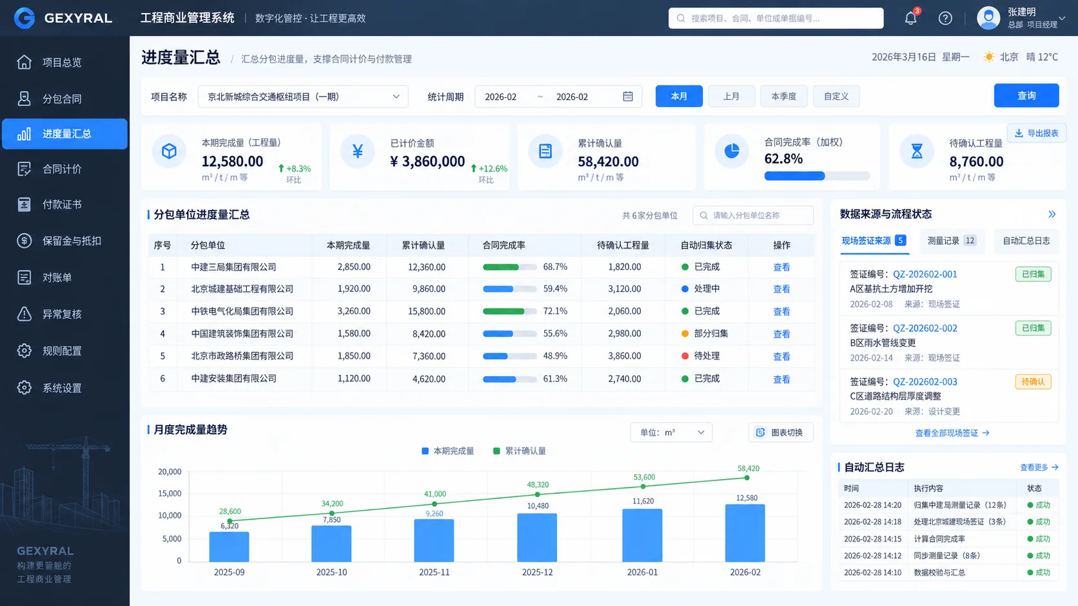Viewport: 1078px width, 606px height.
Task: Click the dollar icon beside 保留金与抵扣
Action: pos(24,241)
